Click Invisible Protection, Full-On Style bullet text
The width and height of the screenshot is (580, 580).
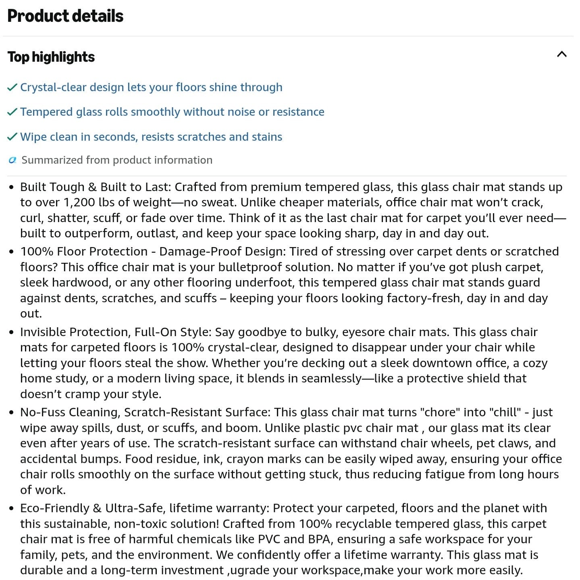coord(284,363)
